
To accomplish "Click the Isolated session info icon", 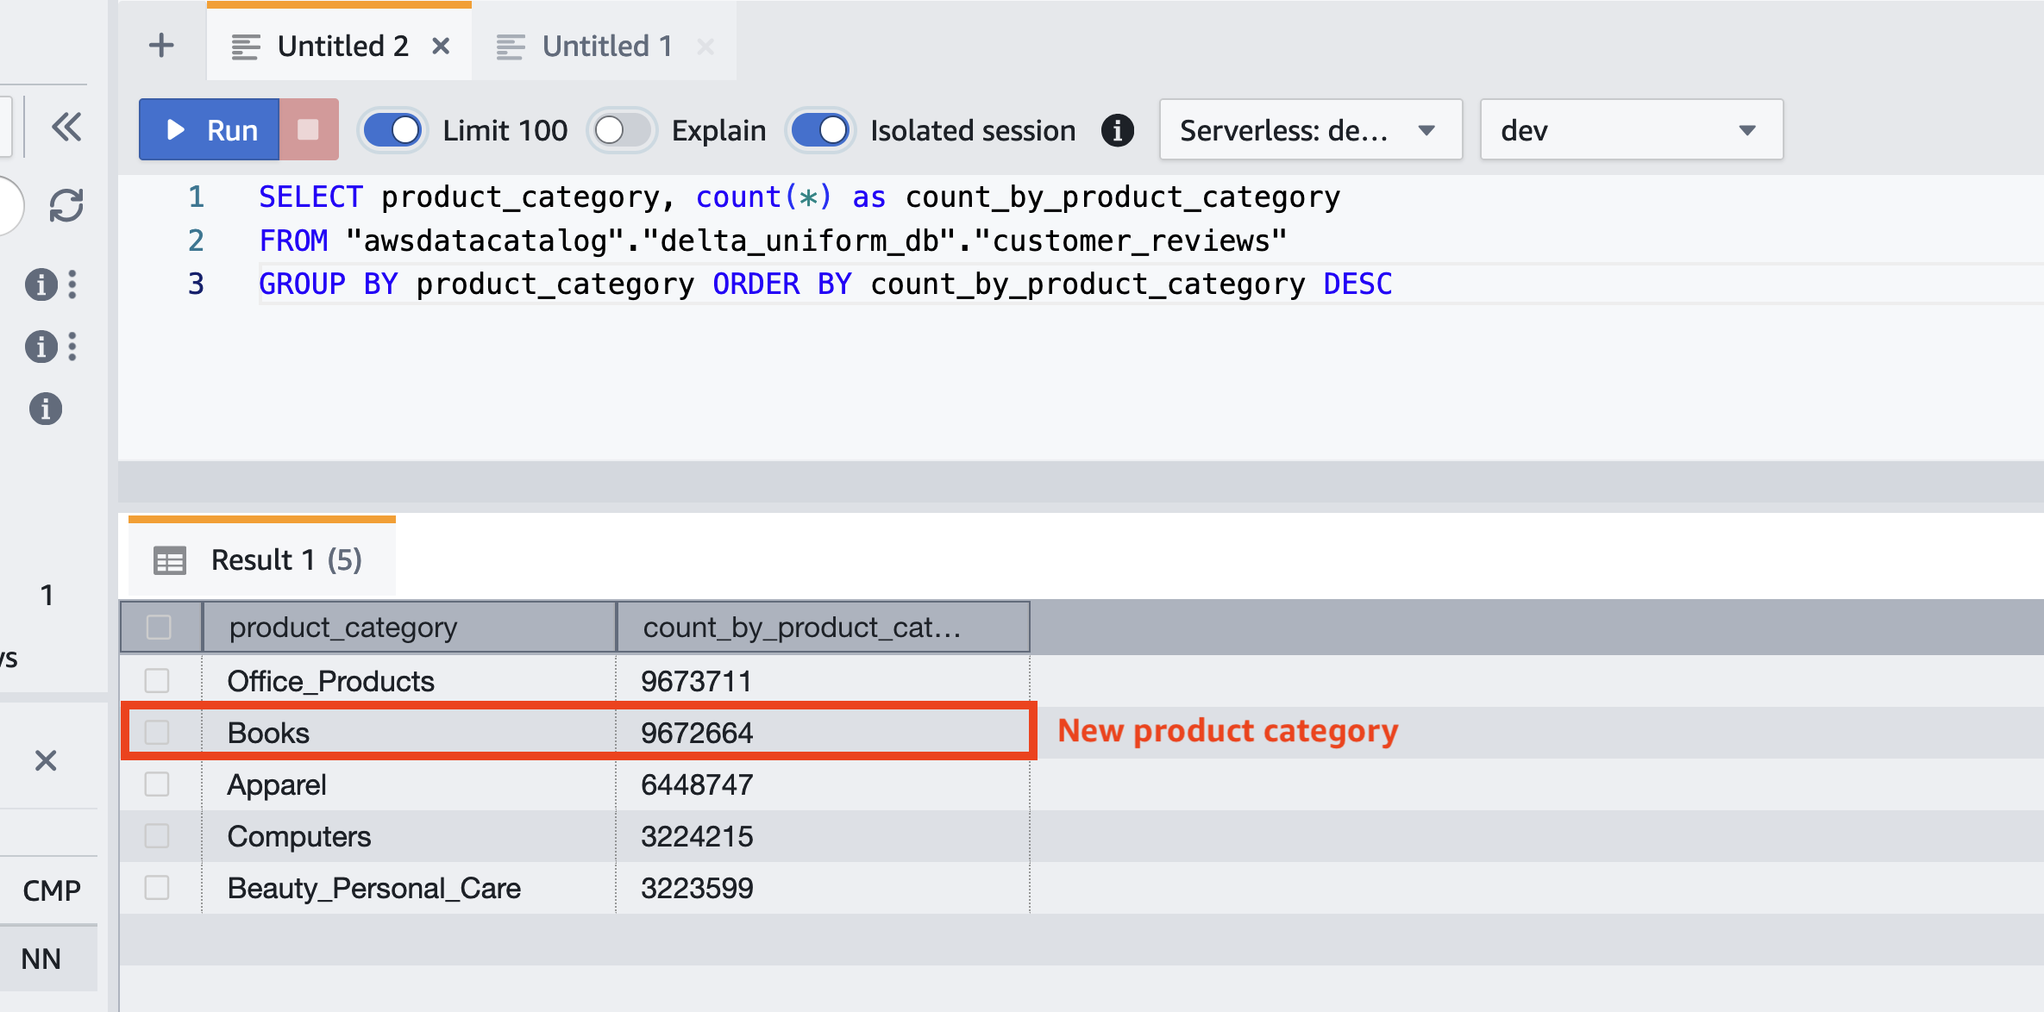I will pos(1118,131).
